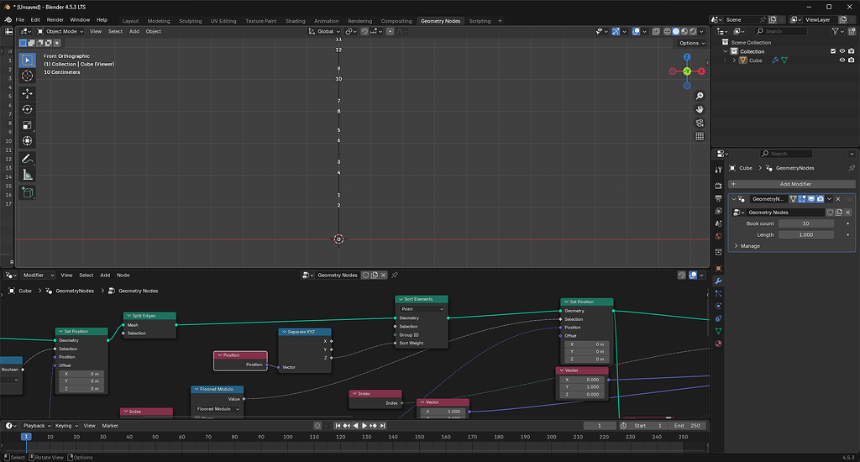Click the Add Modifier button
Viewport: 860px width, 462px height.
tap(791, 184)
